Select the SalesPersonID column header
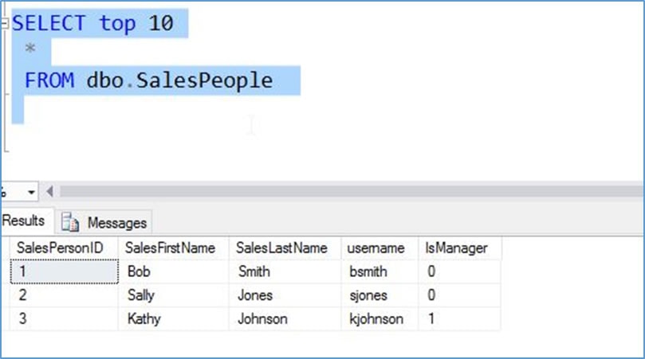This screenshot has height=359, width=645. pos(60,248)
